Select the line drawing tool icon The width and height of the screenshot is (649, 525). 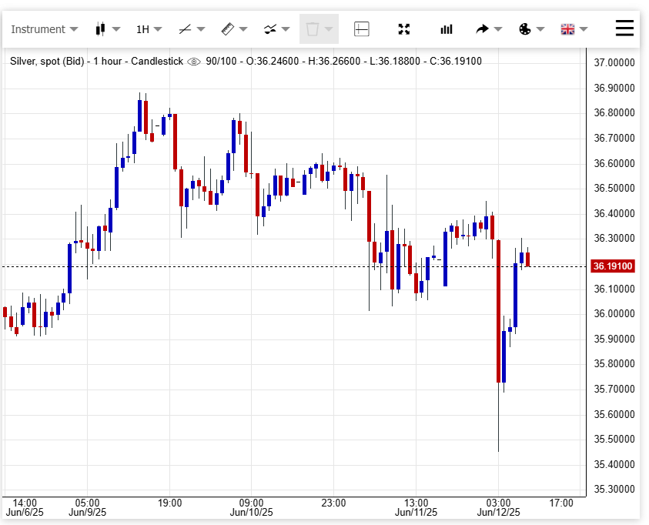(185, 29)
